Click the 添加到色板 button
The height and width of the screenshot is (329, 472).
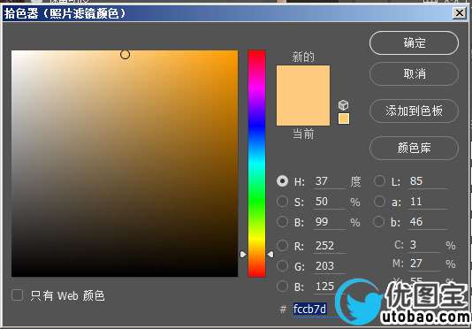click(414, 111)
